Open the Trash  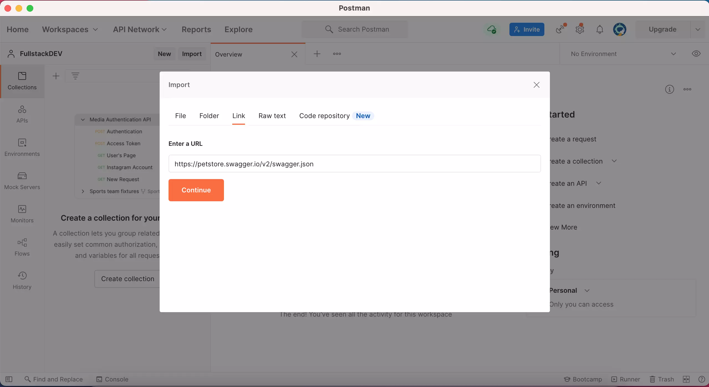[x=662, y=379]
